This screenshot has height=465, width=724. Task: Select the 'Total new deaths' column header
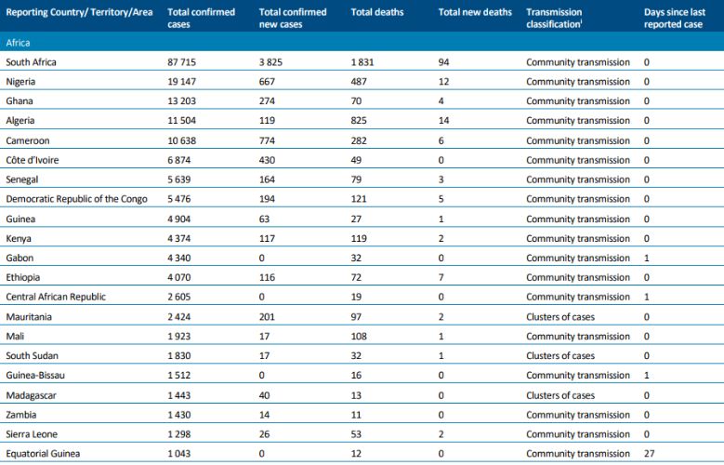469,12
